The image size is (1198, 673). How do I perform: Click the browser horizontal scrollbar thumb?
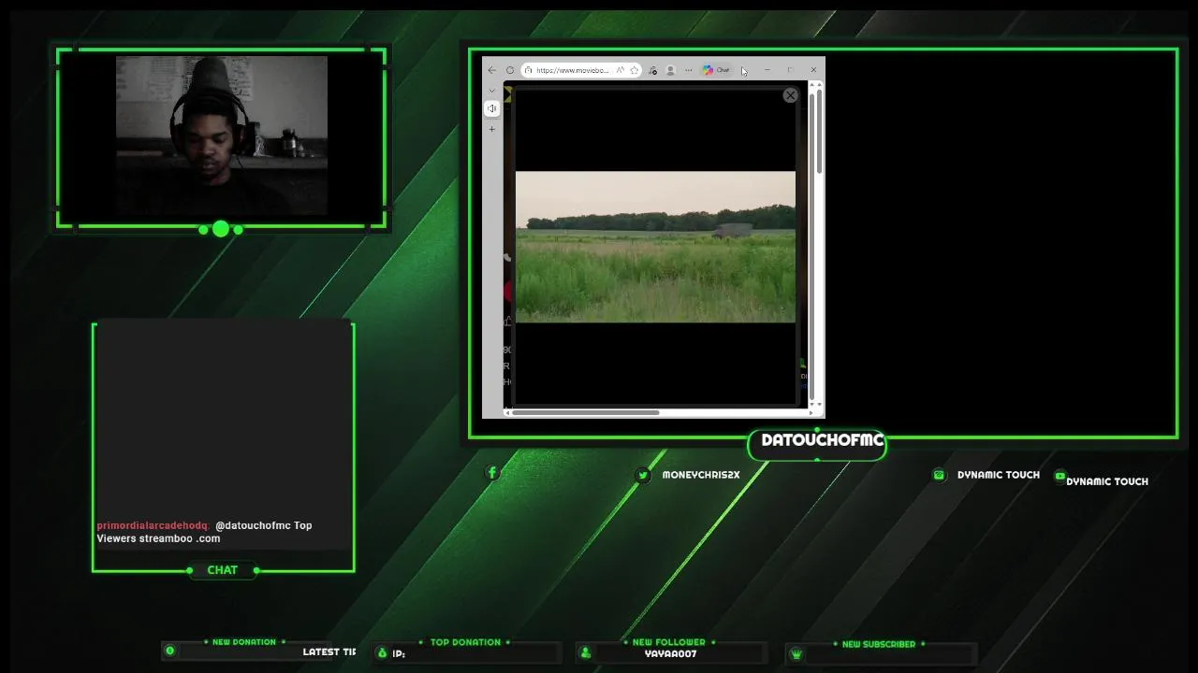586,412
